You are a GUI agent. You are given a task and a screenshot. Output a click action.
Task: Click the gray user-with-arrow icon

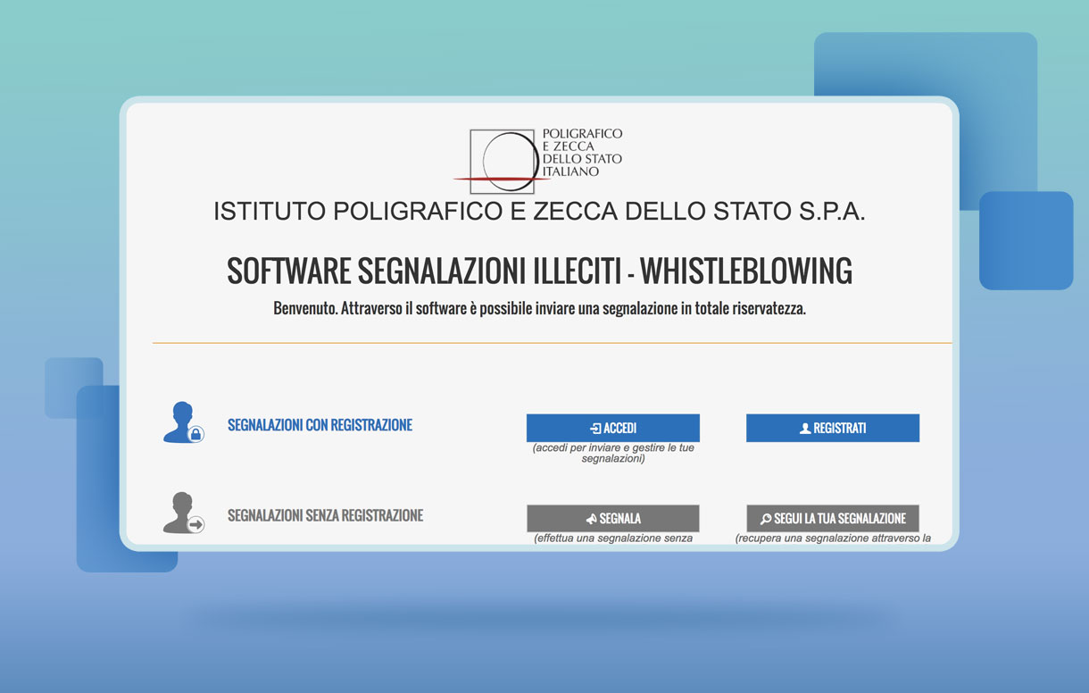(183, 513)
